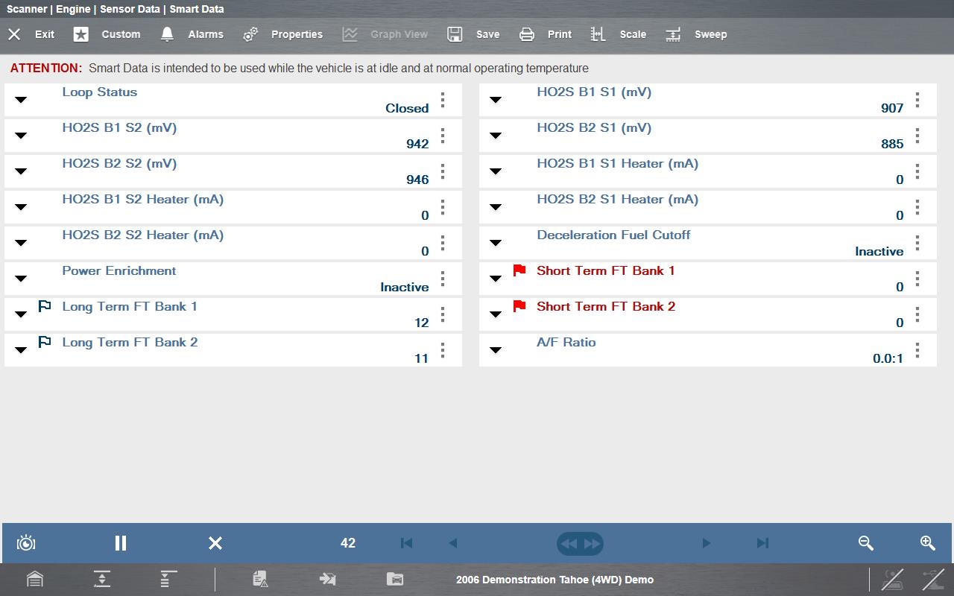Open Properties gears icon
This screenshot has width=954, height=596.
[250, 34]
